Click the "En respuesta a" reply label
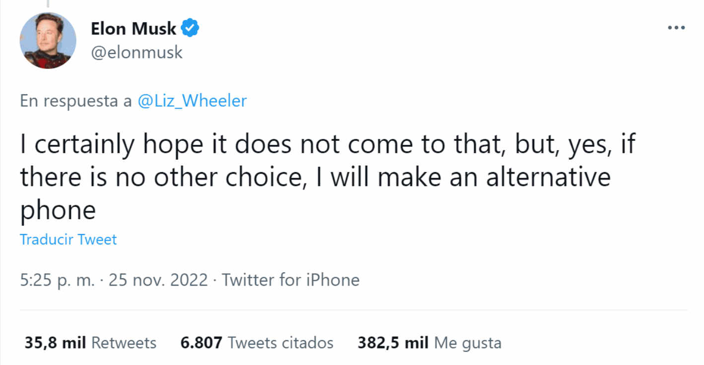 pyautogui.click(x=75, y=101)
